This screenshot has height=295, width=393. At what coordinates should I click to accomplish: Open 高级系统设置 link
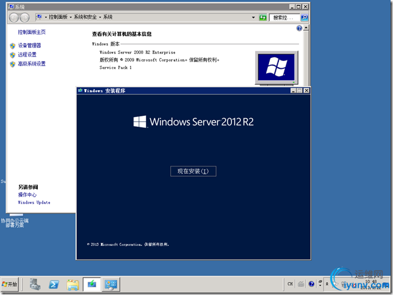click(x=32, y=63)
